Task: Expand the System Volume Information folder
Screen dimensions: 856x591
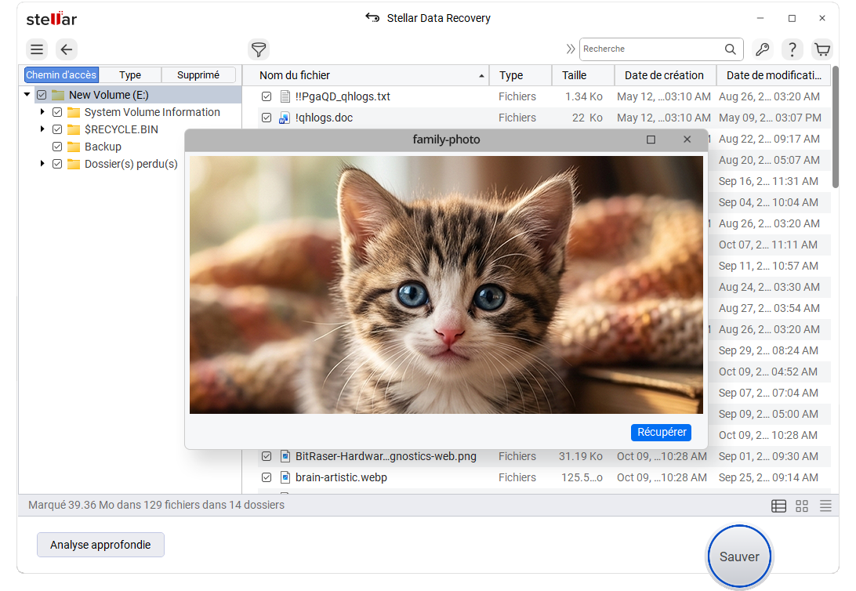Action: pos(42,112)
